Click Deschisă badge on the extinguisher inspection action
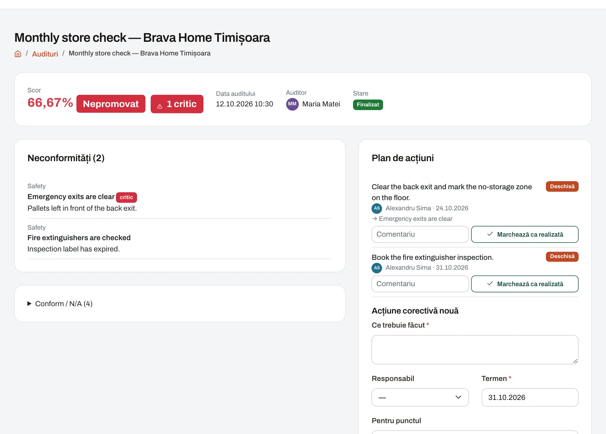Viewport: 606px width, 434px height. pyautogui.click(x=562, y=257)
